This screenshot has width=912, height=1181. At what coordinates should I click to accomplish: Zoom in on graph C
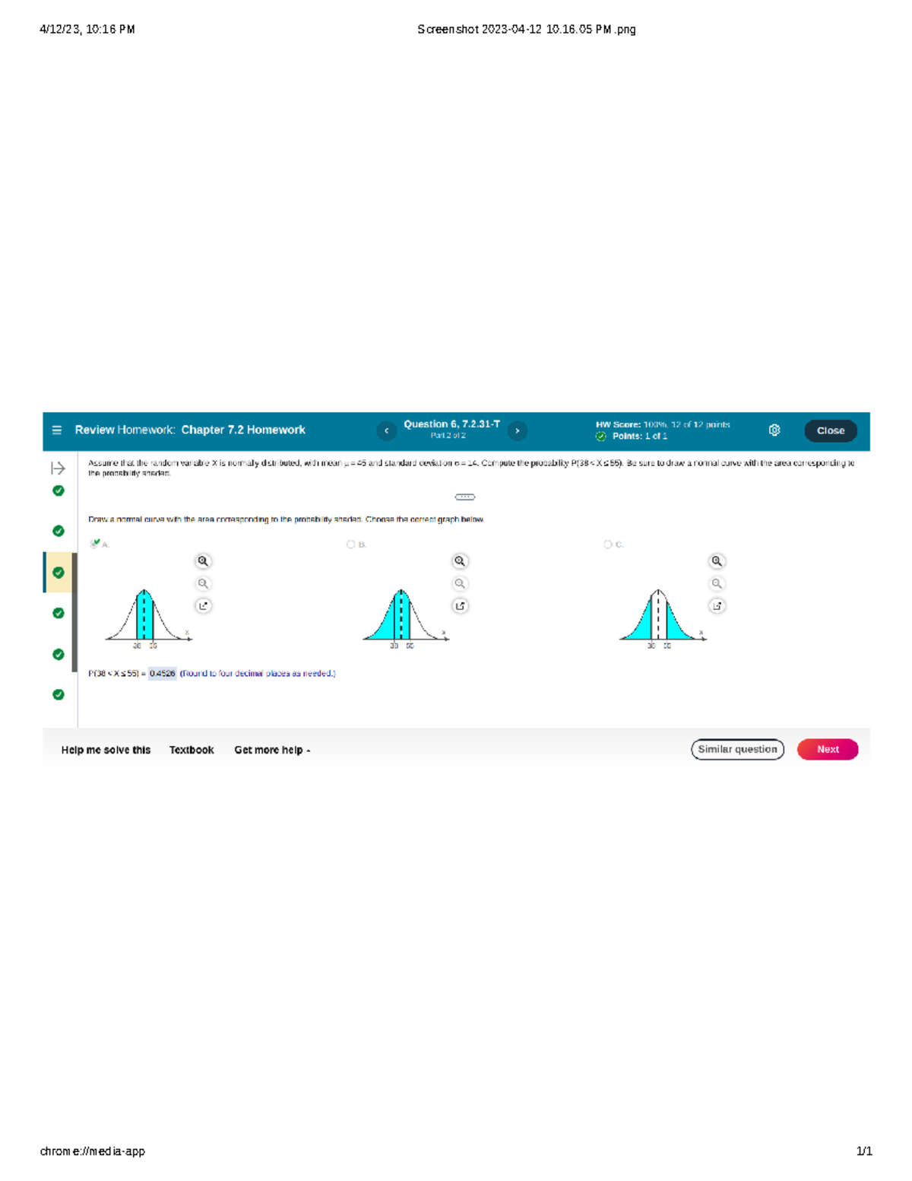click(717, 561)
